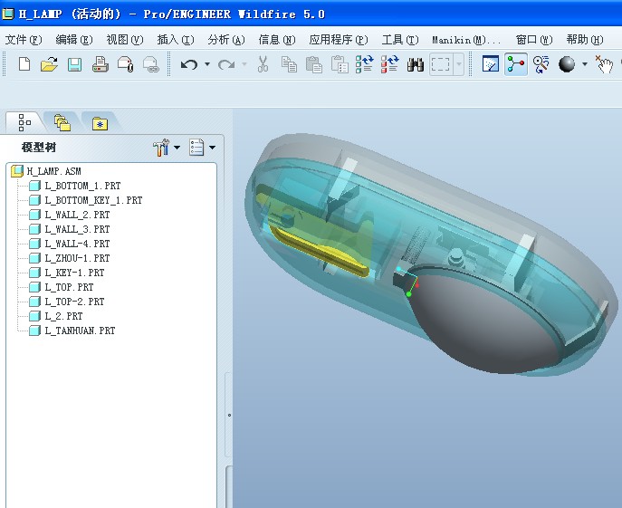Switch to the Model Tree tab
The width and height of the screenshot is (622, 508).
pos(24,122)
